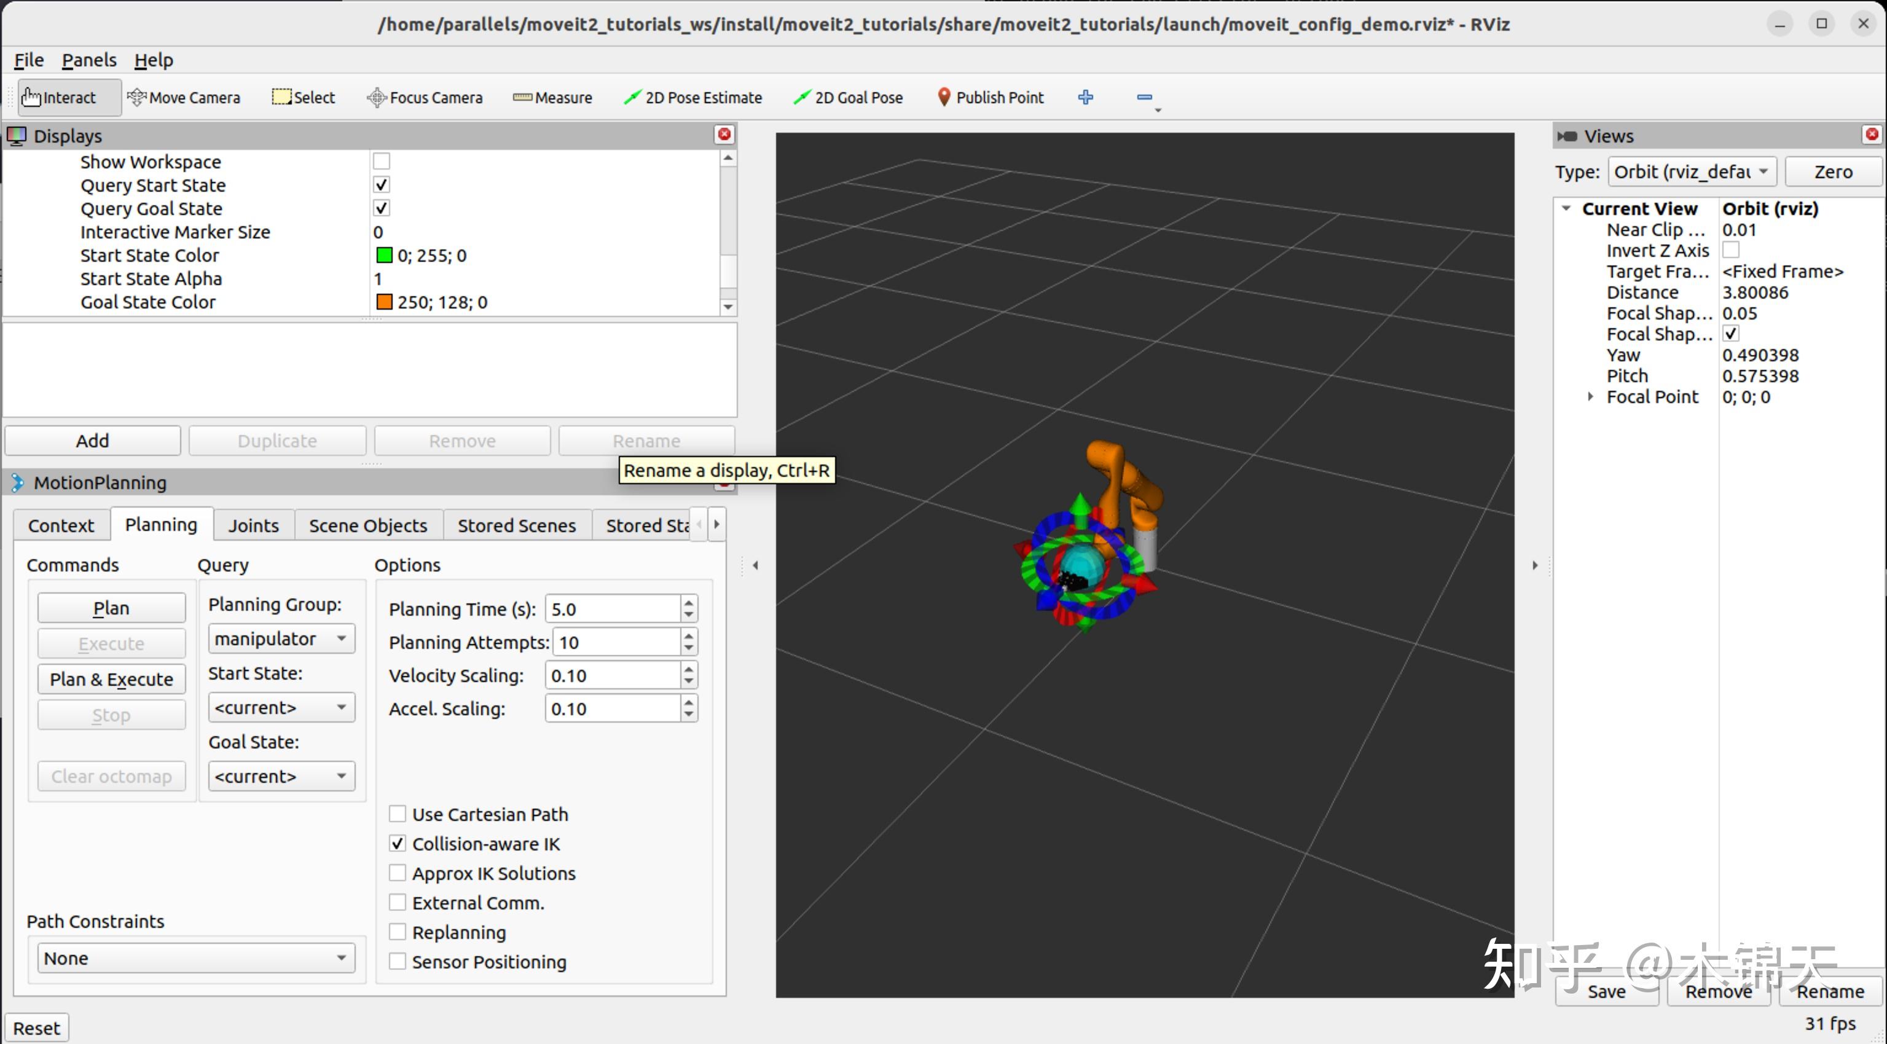Open the Panels menu
The image size is (1887, 1044).
88,60
